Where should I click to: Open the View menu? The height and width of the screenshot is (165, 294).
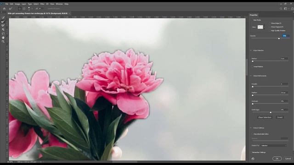pyautogui.click(x=52, y=4)
